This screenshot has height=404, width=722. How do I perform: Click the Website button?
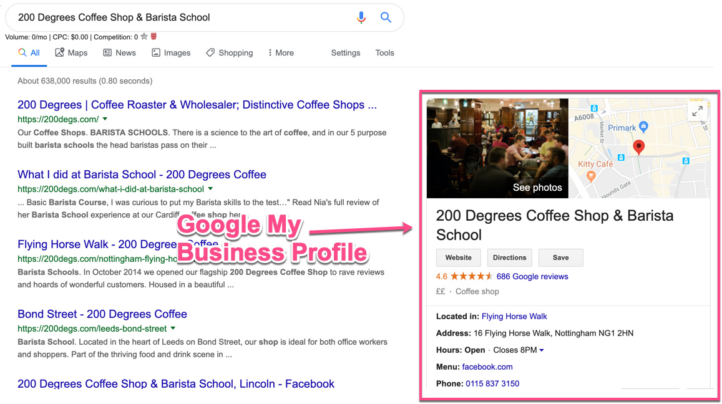point(459,257)
